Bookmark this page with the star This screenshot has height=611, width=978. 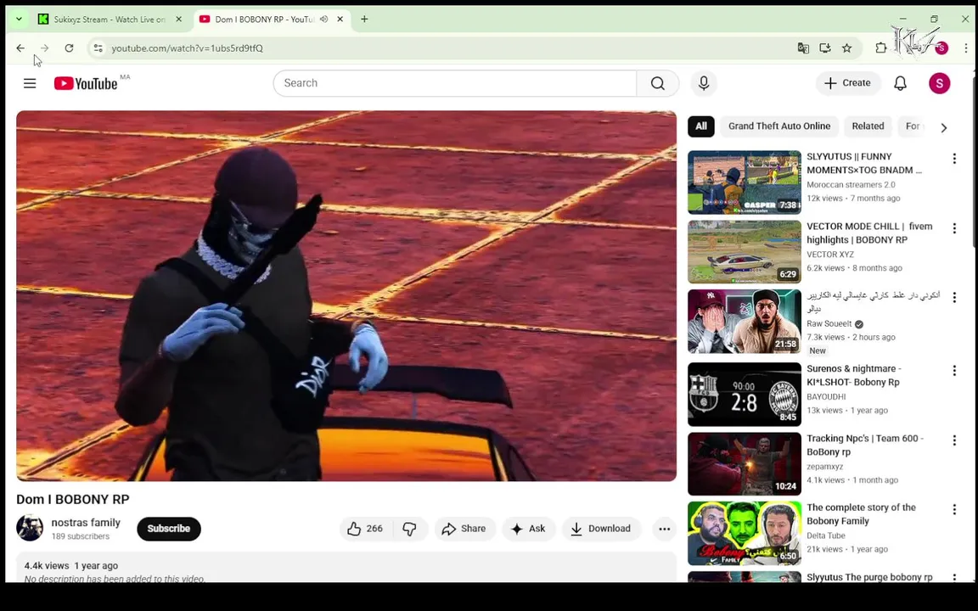point(846,48)
